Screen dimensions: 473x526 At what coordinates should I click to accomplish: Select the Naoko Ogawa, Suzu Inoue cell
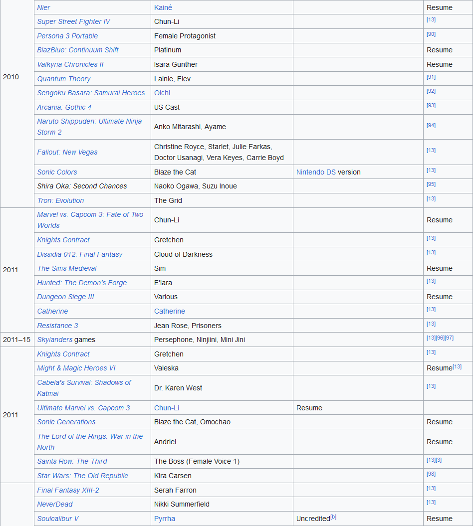pyautogui.click(x=222, y=186)
